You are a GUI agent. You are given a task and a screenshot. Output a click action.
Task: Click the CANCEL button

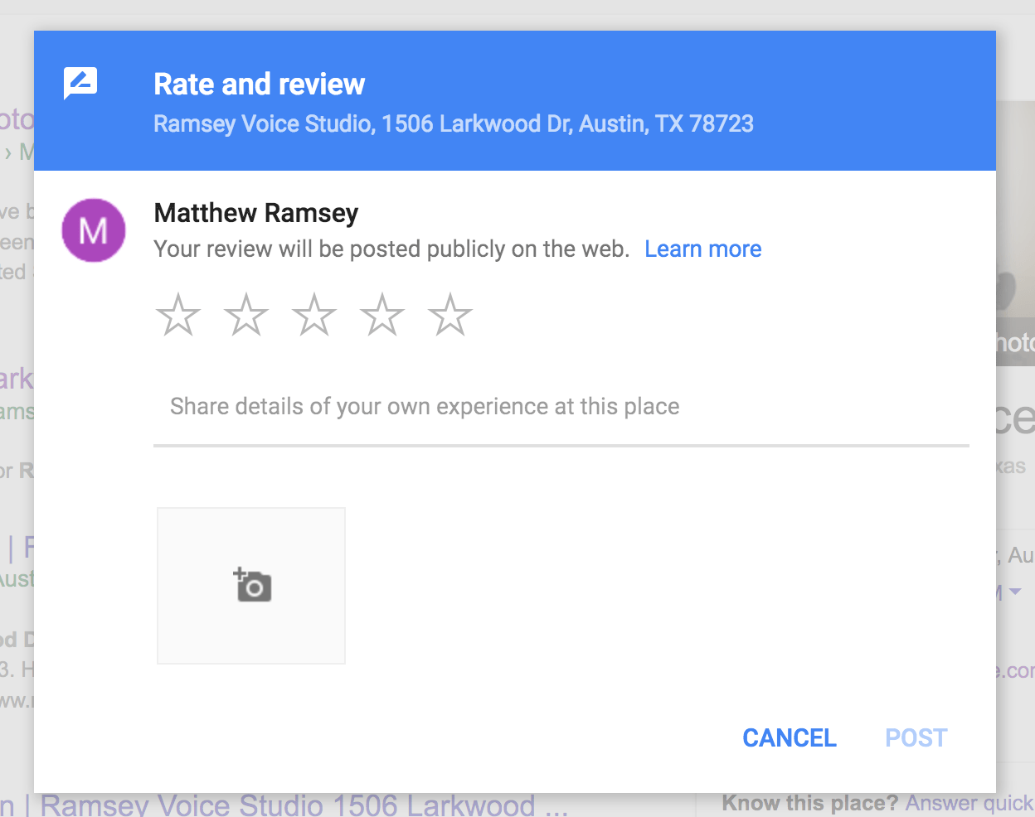(789, 737)
